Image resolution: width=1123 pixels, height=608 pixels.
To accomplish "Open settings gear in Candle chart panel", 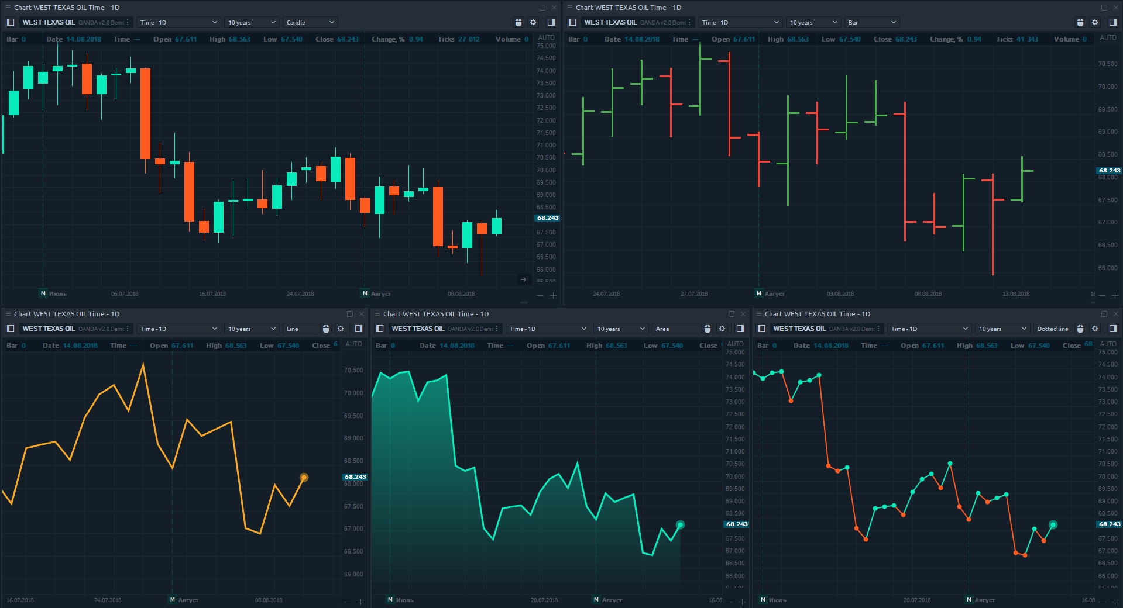I will (x=533, y=22).
